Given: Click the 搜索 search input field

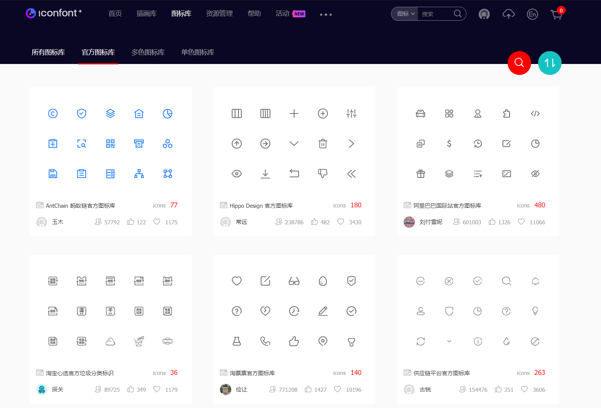Looking at the screenshot, I should point(436,14).
